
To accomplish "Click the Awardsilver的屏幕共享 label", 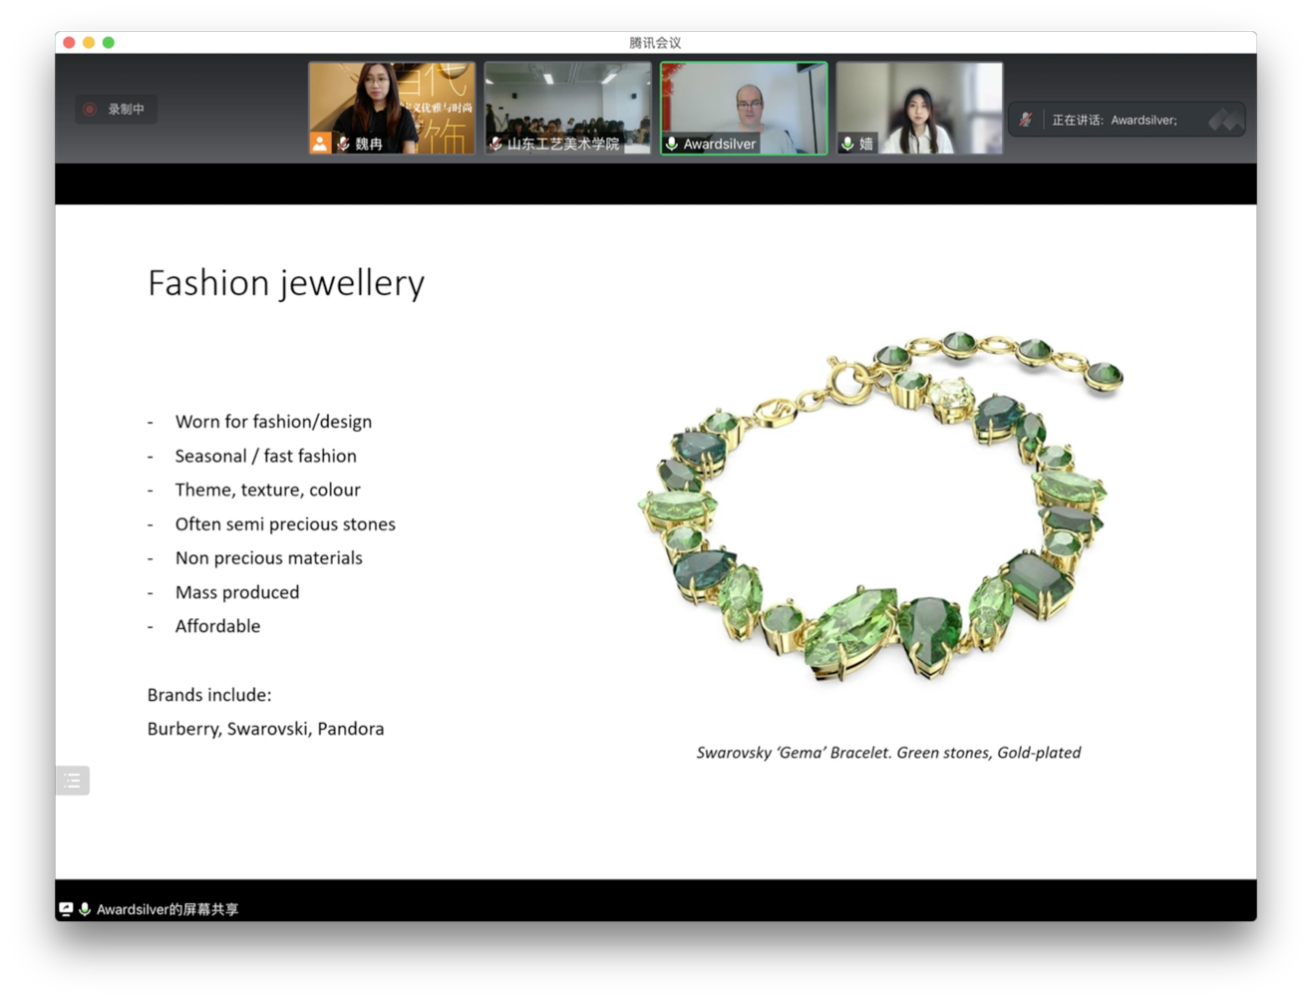I will (x=167, y=909).
